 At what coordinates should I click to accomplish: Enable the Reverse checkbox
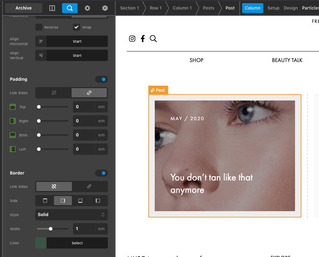(39, 27)
